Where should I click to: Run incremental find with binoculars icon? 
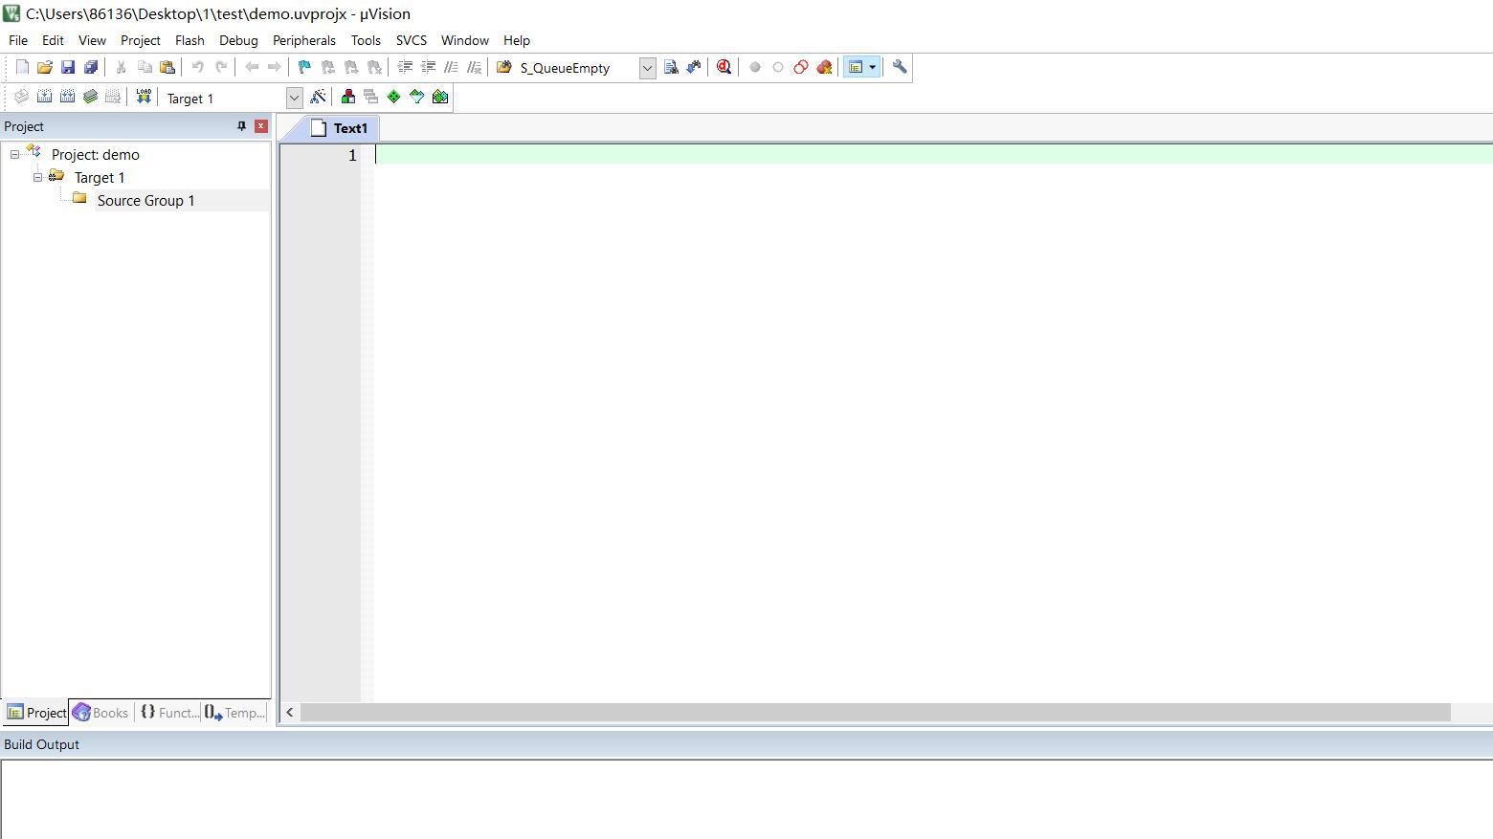pyautogui.click(x=694, y=67)
